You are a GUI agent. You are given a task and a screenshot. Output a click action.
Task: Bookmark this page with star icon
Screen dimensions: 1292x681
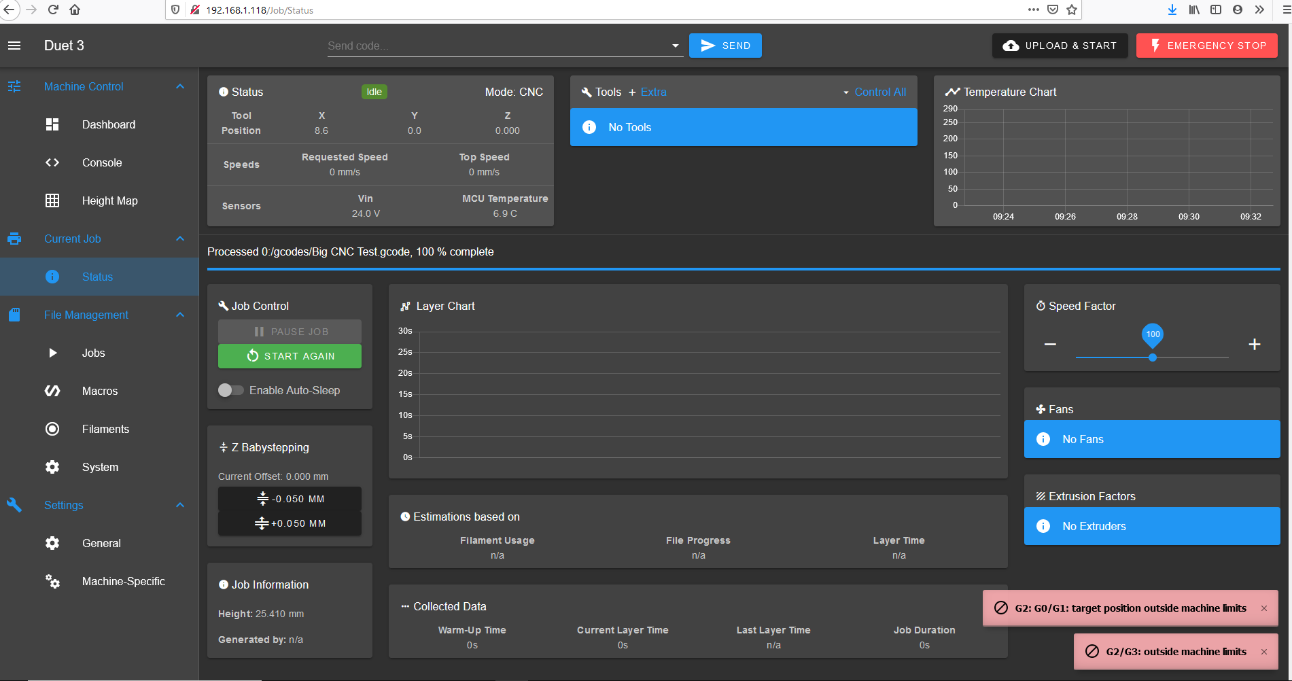[x=1072, y=10]
